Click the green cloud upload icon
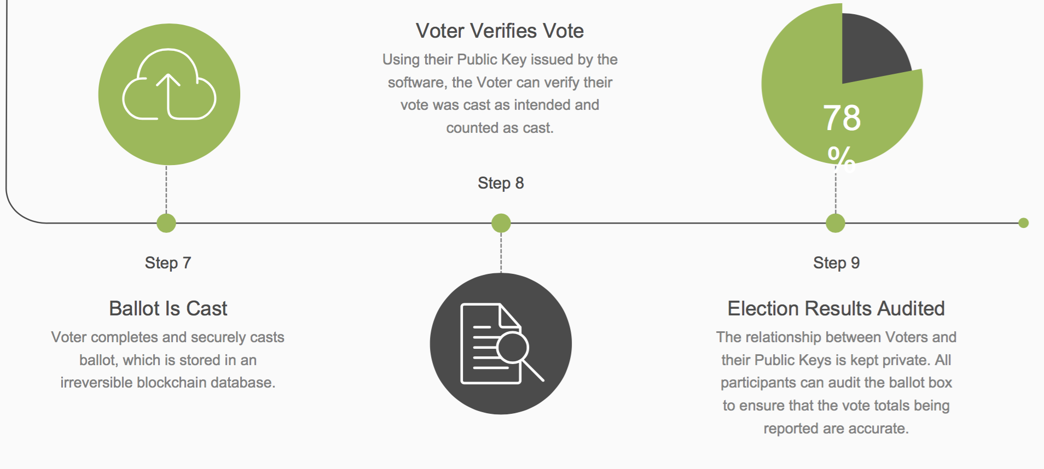 click(x=169, y=94)
